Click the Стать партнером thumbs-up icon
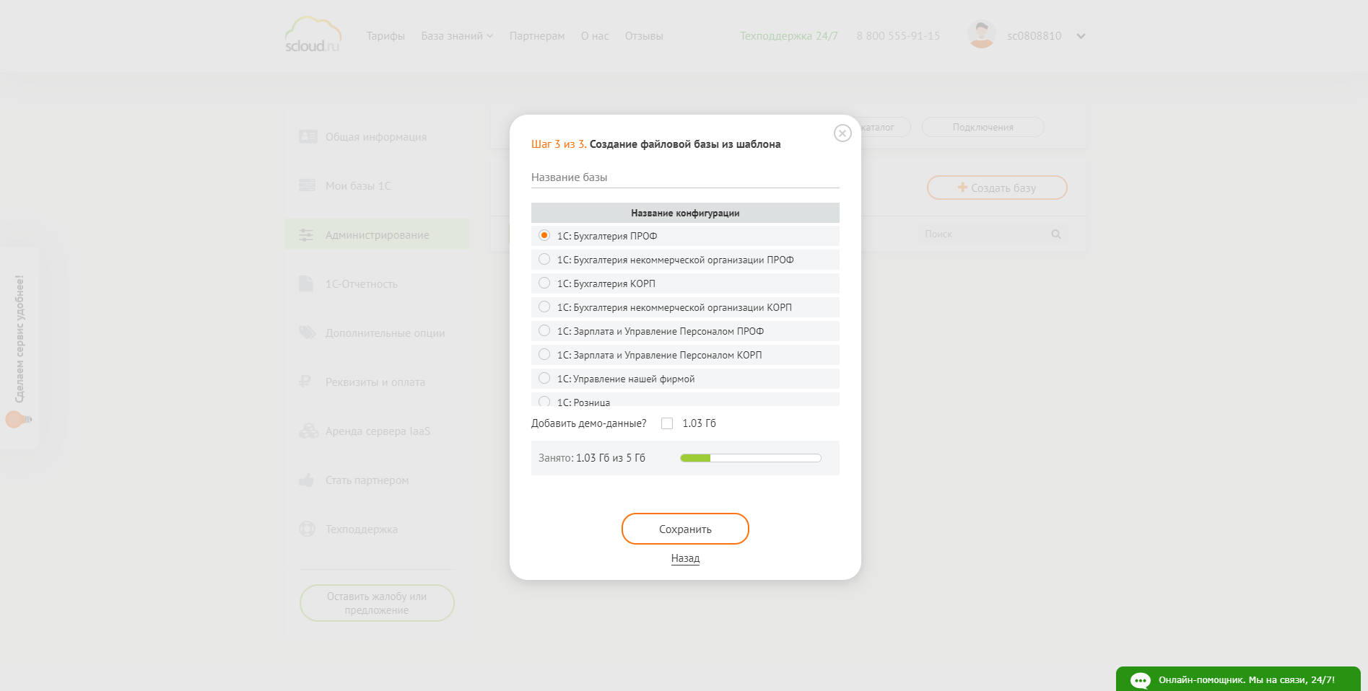The image size is (1368, 691). pyautogui.click(x=306, y=480)
